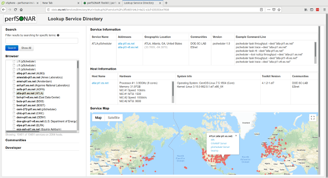The height and width of the screenshot is (178, 328).
Task: Open the browser library icon
Action: pos(306,10)
